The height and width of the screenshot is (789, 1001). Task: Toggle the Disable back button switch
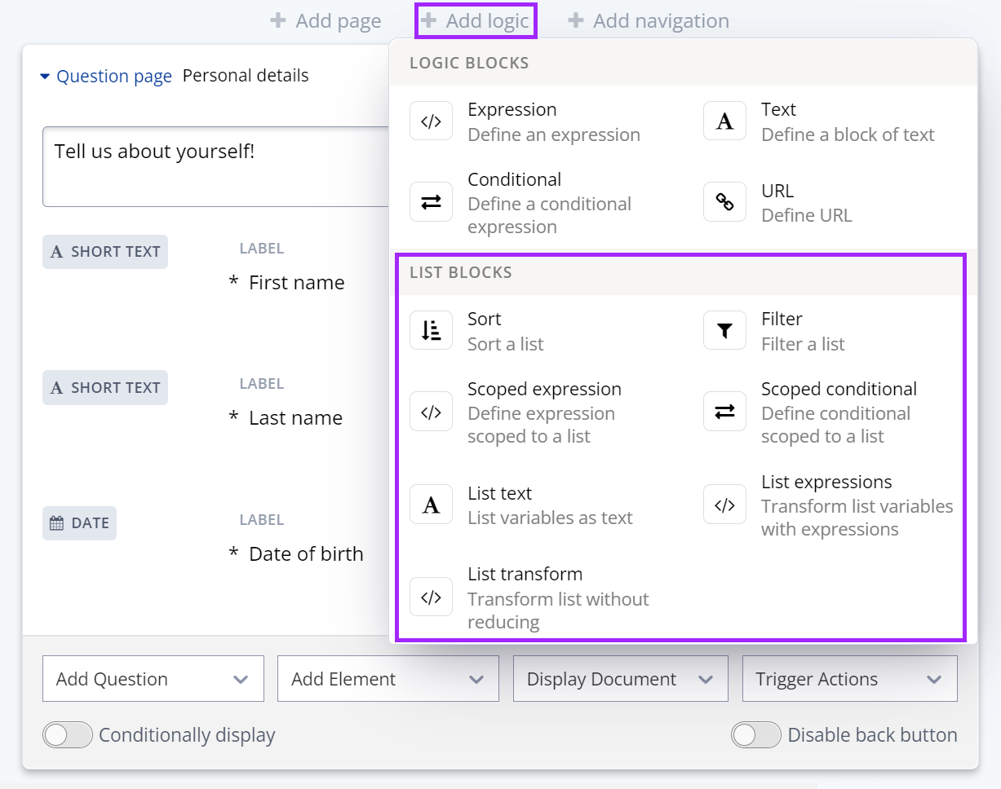[x=756, y=735]
